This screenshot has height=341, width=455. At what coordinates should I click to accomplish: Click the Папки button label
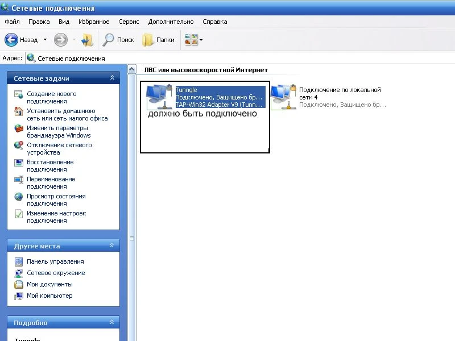[165, 40]
